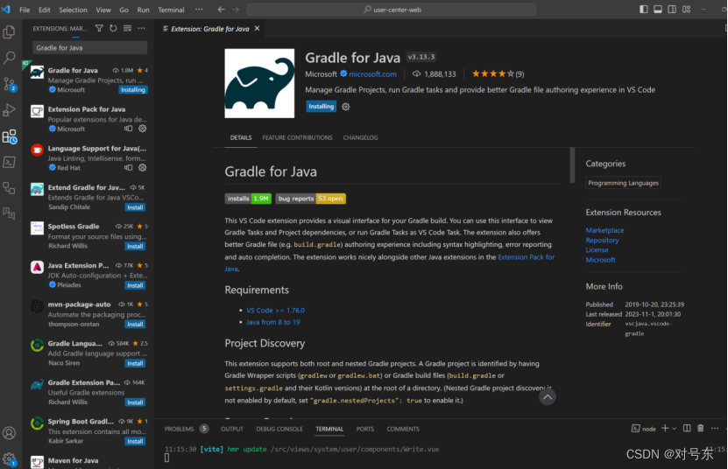
Task: Open the Source Control view
Action: pyautogui.click(x=9, y=84)
